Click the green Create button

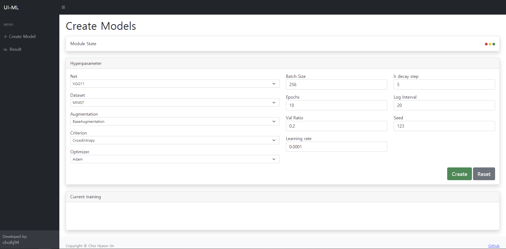pos(459,174)
